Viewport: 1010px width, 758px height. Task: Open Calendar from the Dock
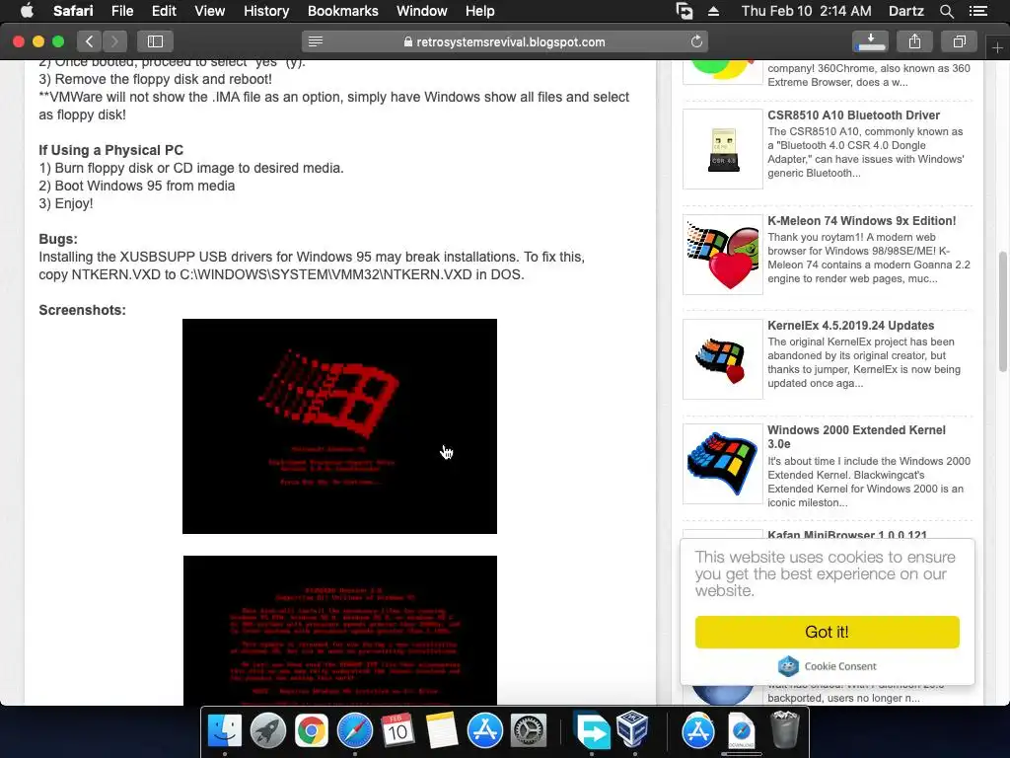pyautogui.click(x=397, y=731)
